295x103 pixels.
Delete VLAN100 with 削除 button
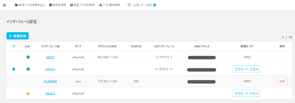[x=282, y=81]
